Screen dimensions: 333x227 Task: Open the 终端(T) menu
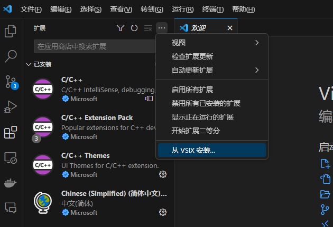click(x=212, y=9)
